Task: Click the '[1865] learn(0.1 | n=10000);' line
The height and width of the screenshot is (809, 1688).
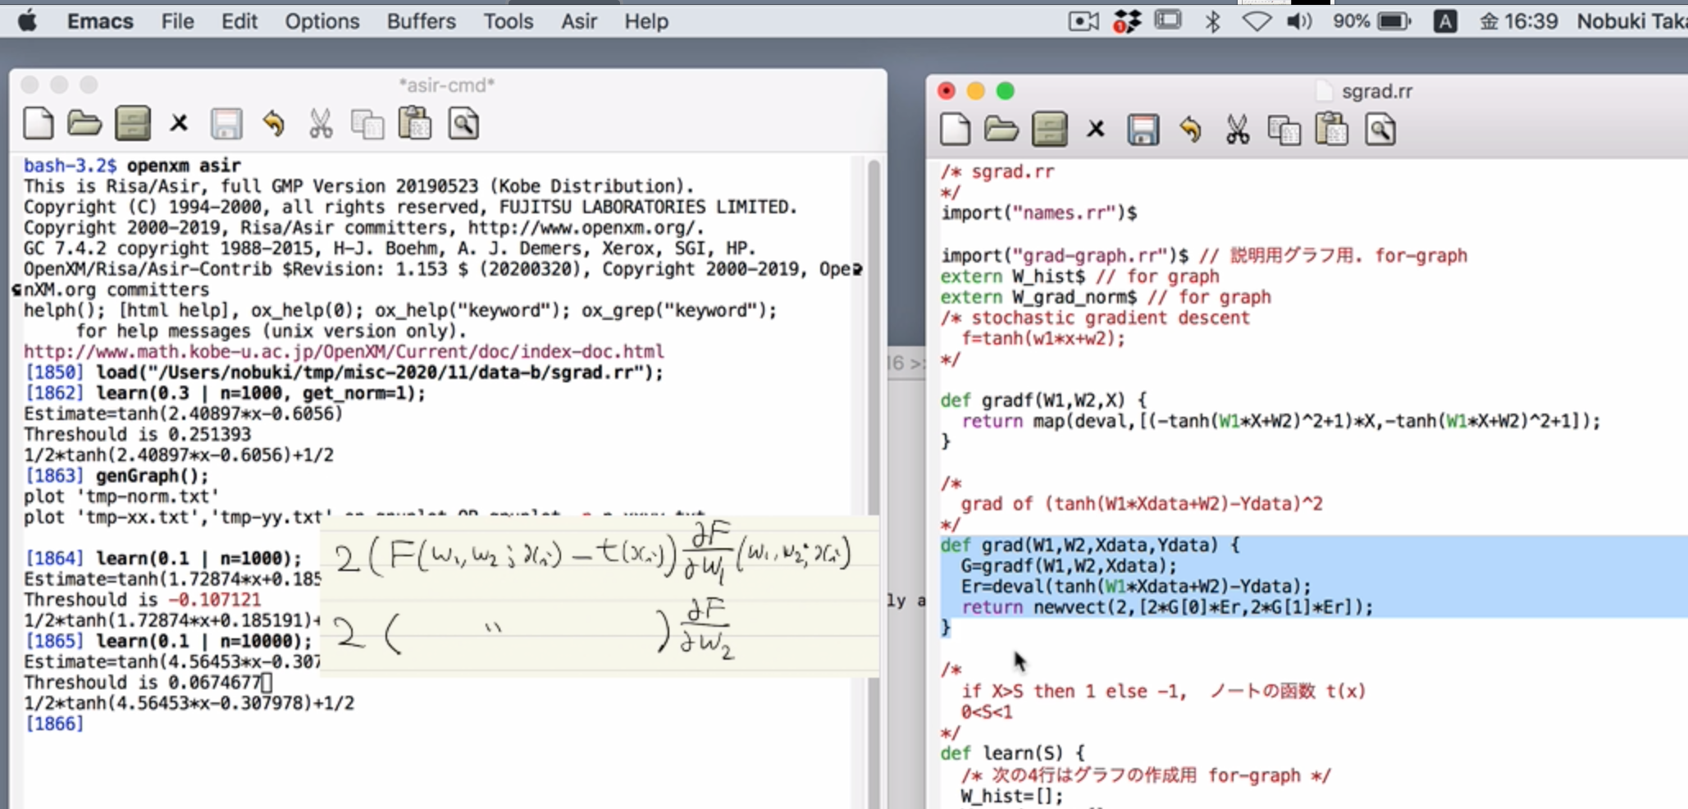Action: point(168,641)
